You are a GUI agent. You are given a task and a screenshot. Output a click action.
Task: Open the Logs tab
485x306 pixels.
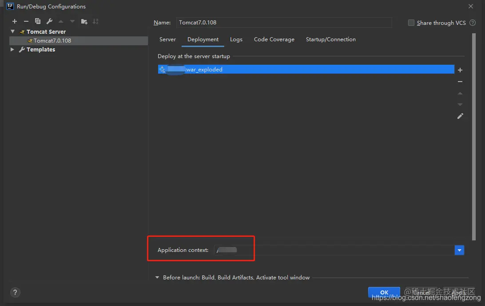236,39
